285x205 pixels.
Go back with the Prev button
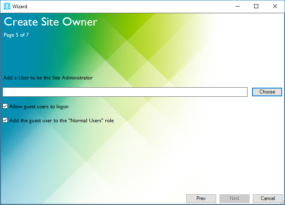(x=201, y=198)
